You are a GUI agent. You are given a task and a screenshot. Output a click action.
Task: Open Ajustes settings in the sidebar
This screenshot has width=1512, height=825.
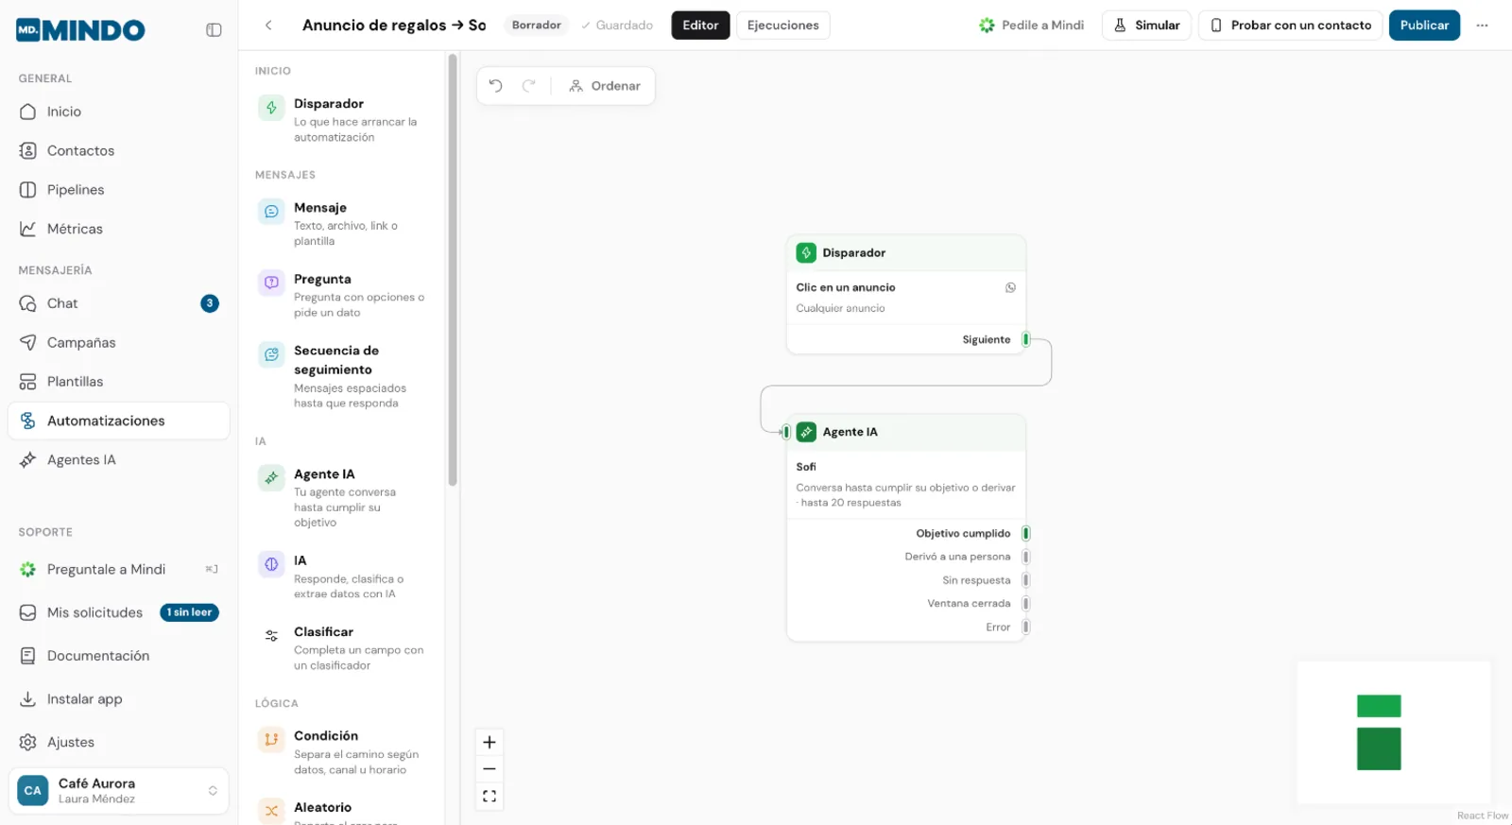119,742
